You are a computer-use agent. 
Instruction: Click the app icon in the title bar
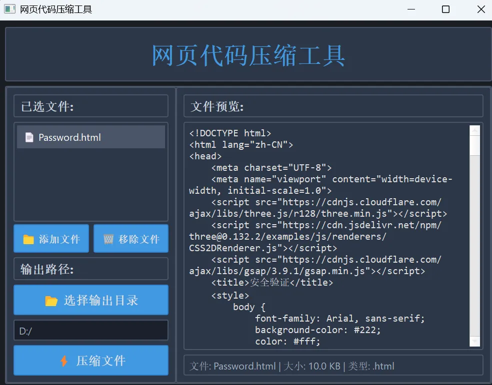pos(9,9)
